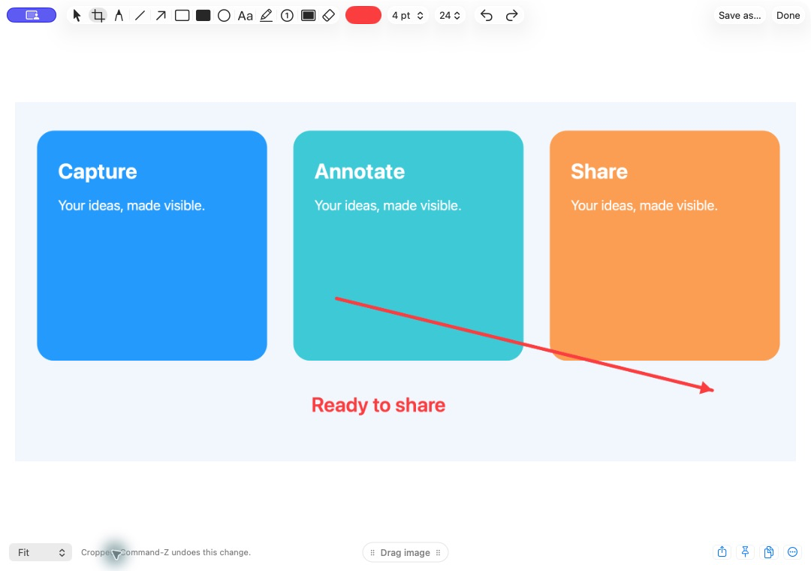
Task: Open the more options ellipsis menu
Action: click(792, 552)
